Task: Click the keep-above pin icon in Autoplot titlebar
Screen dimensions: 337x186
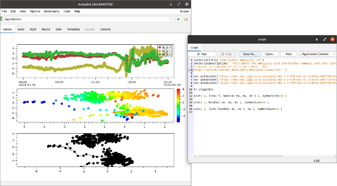Action: click(x=171, y=4)
